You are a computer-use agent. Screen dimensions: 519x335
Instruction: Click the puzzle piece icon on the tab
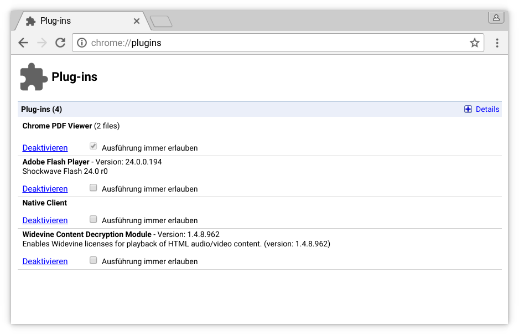click(x=32, y=20)
